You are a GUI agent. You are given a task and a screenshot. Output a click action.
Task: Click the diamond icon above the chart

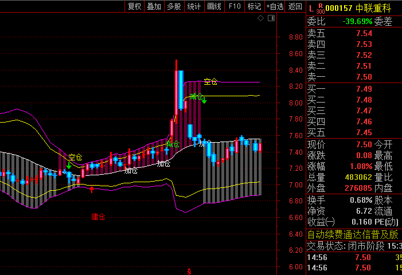(260, 18)
